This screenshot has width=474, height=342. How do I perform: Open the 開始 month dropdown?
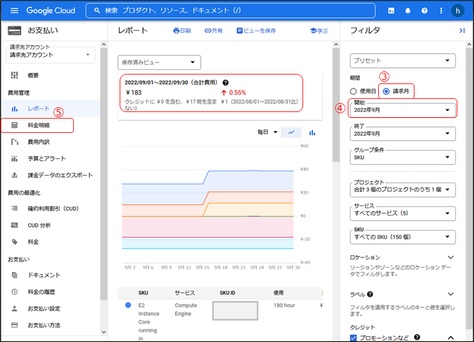click(403, 110)
